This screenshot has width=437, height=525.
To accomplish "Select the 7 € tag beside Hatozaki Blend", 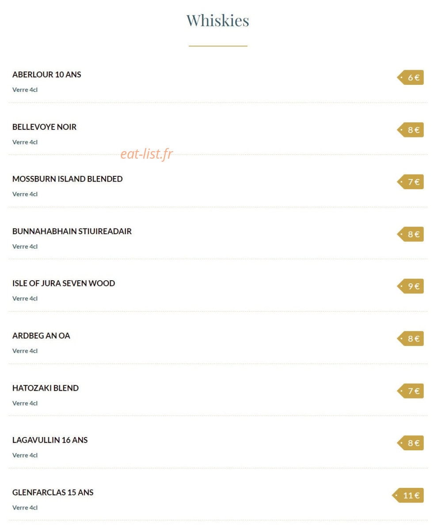I will (410, 391).
